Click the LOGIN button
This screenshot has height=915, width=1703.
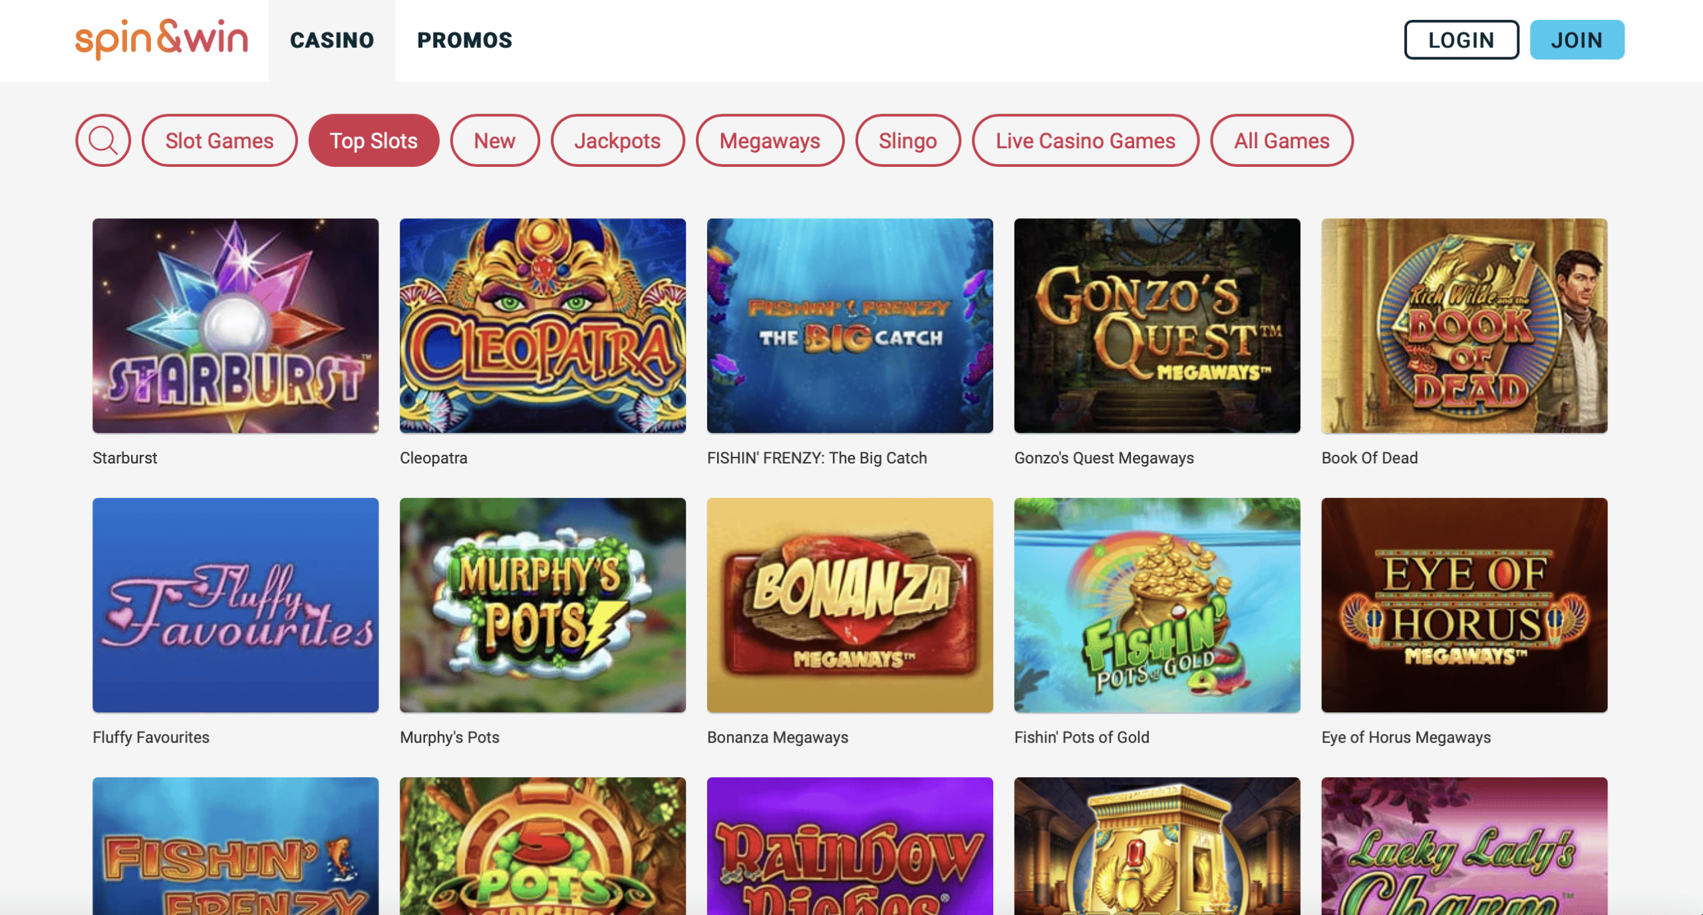tap(1462, 40)
